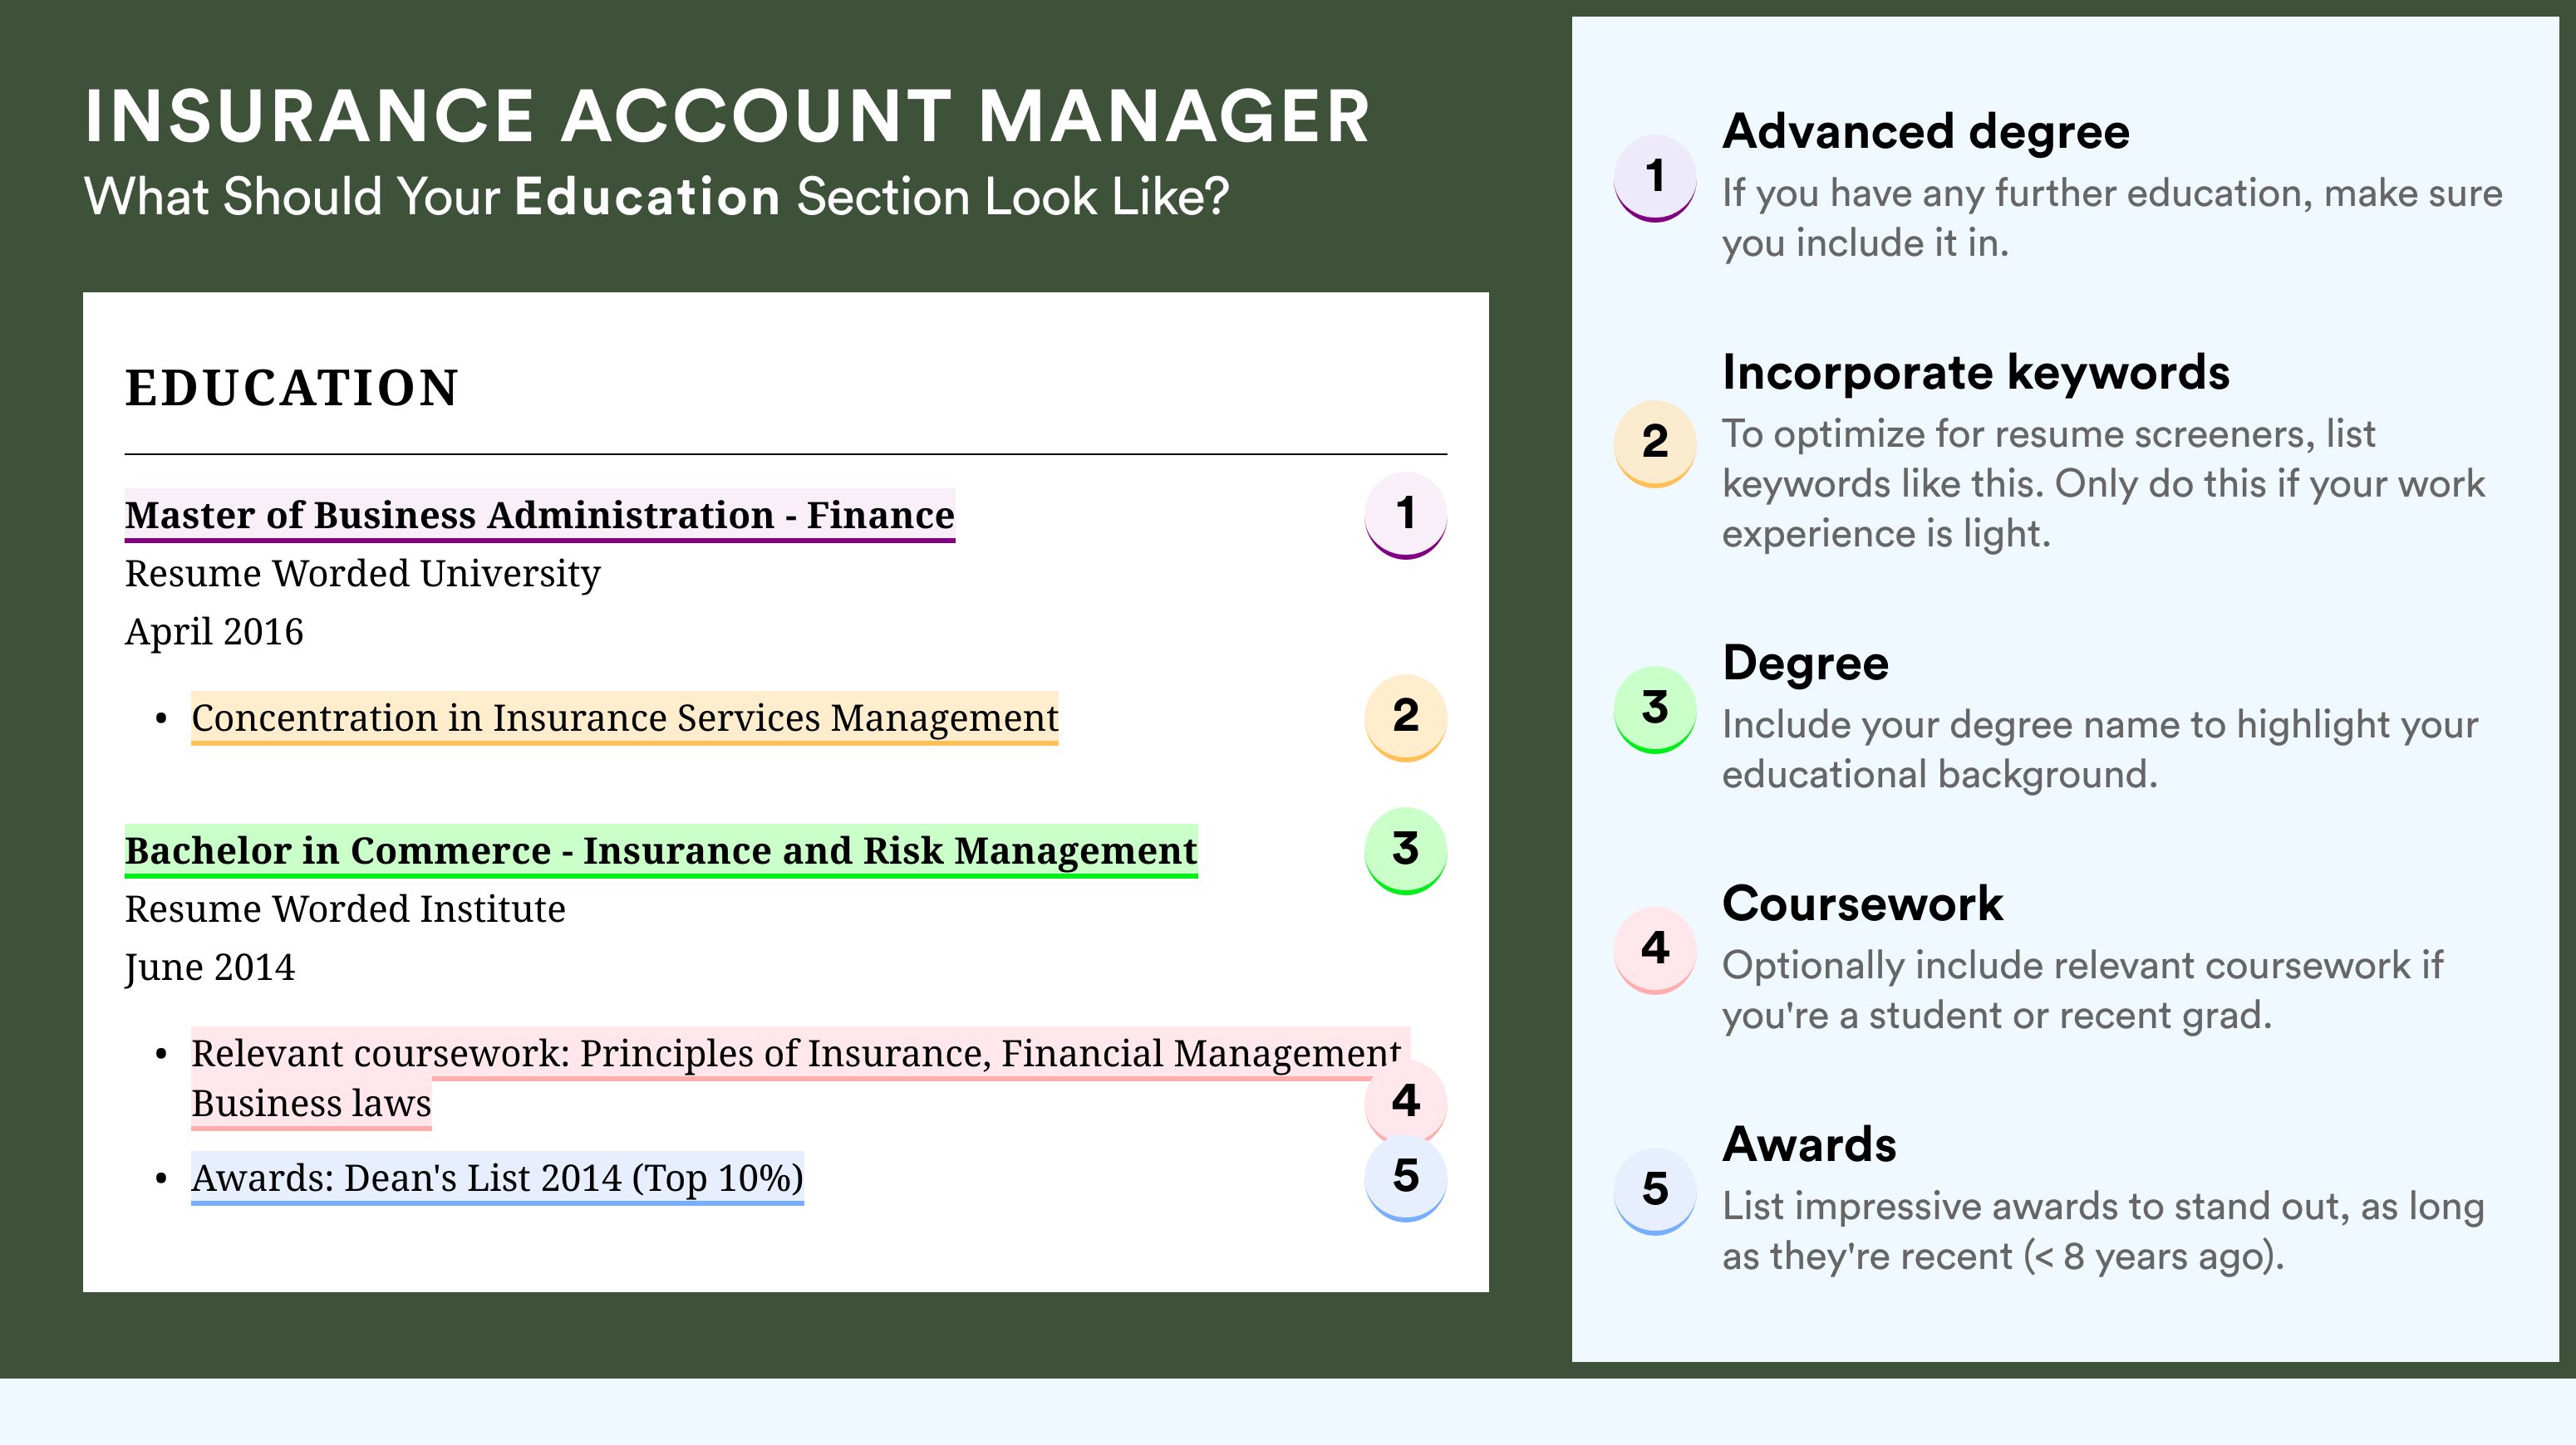Click the Bachelor in Commerce highlighted heading

(661, 851)
